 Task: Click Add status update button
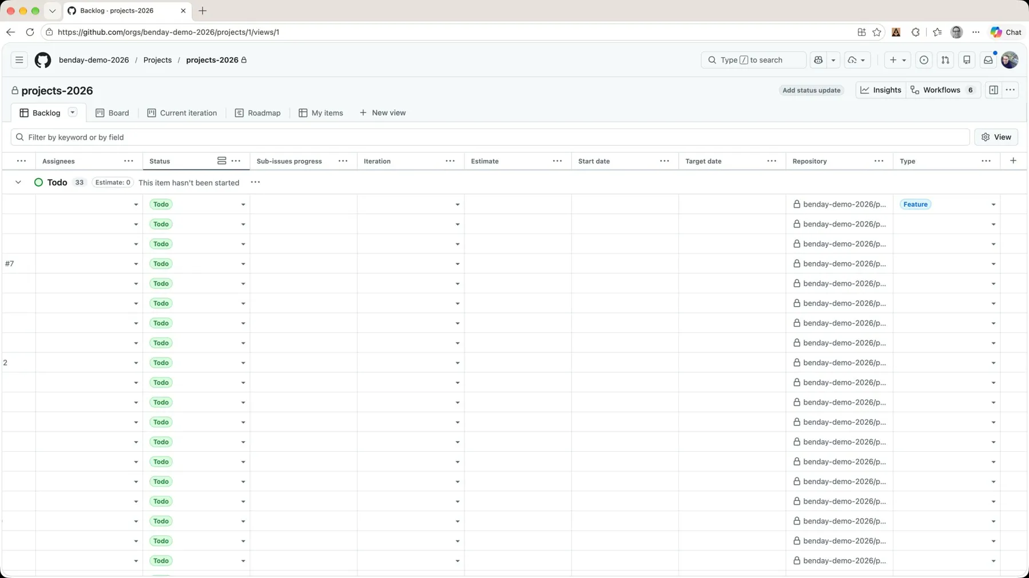811,90
